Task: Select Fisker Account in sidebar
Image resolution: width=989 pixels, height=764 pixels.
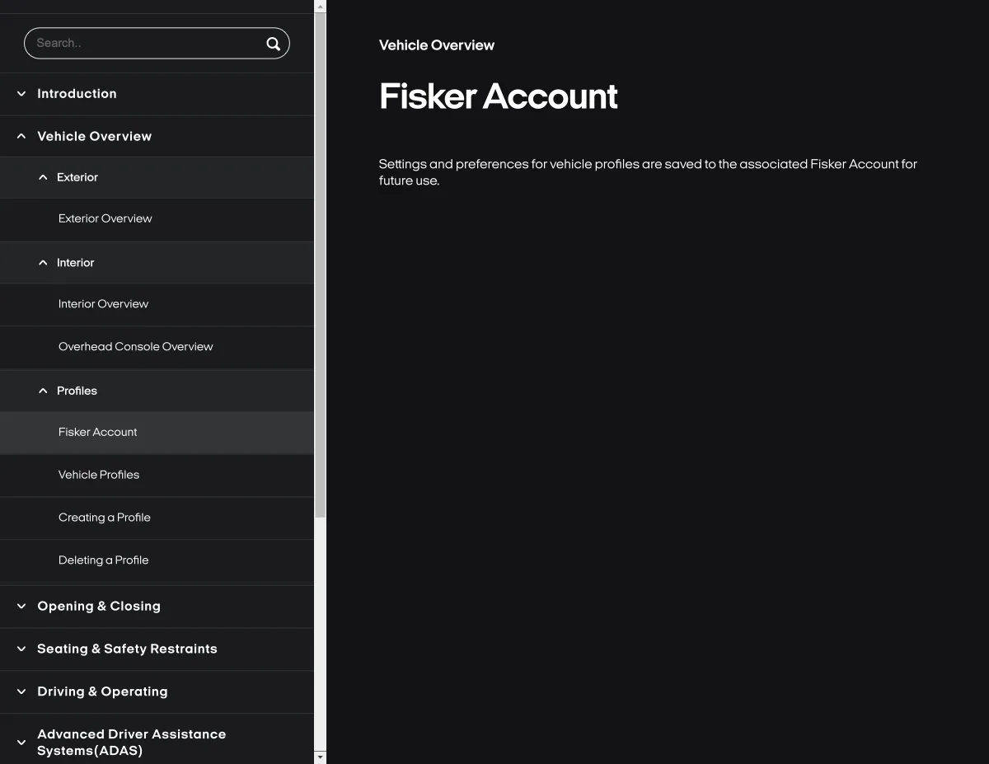Action: [x=97, y=432]
